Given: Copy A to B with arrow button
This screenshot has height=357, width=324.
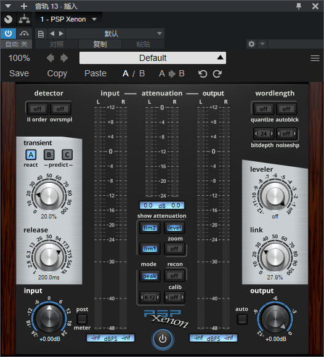Looking at the screenshot, I should (172, 73).
